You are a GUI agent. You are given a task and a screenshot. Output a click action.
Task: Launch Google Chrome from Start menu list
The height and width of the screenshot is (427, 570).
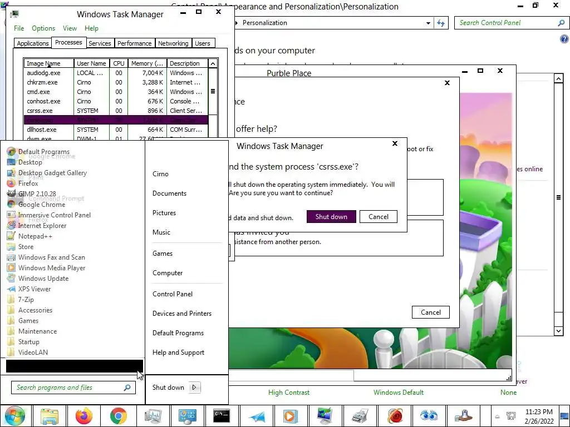pos(36,205)
